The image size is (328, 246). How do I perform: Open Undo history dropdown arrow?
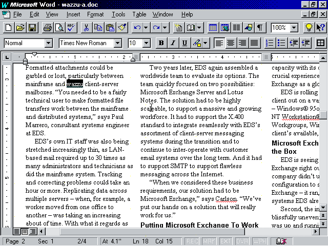[x=146, y=28]
